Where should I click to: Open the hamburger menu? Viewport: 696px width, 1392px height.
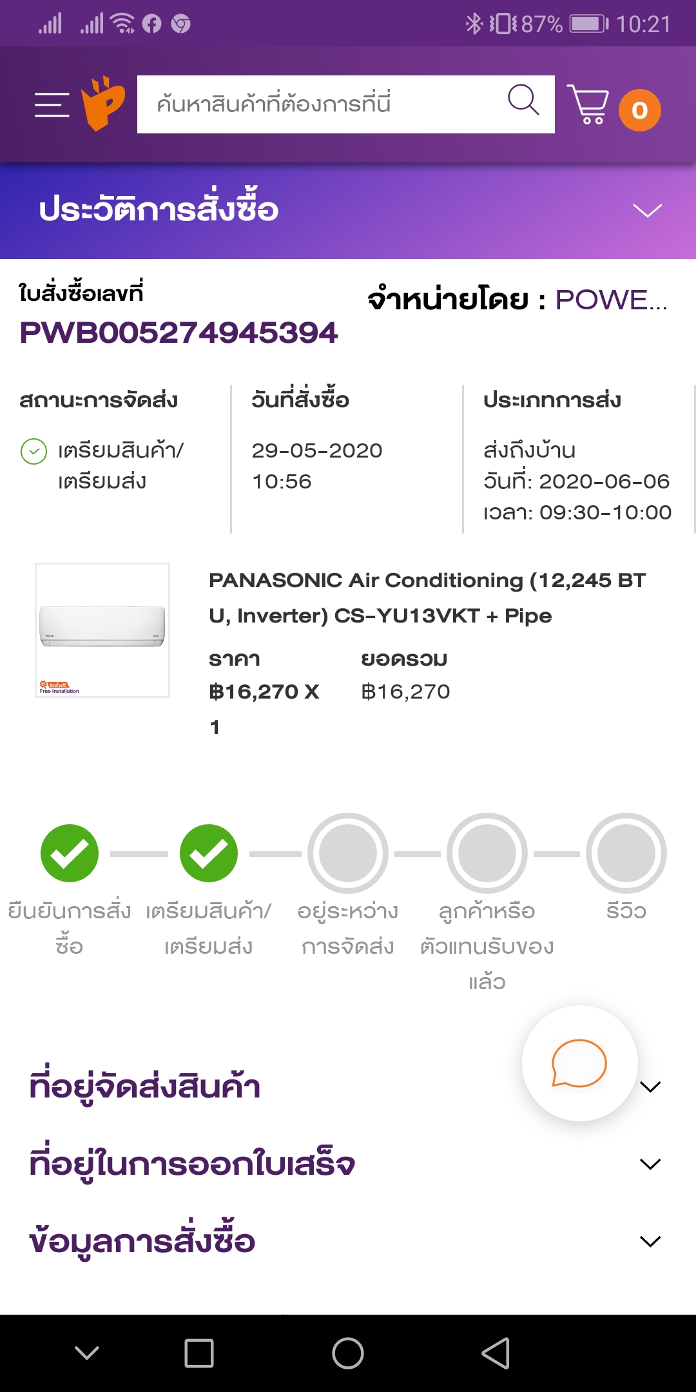click(x=52, y=104)
